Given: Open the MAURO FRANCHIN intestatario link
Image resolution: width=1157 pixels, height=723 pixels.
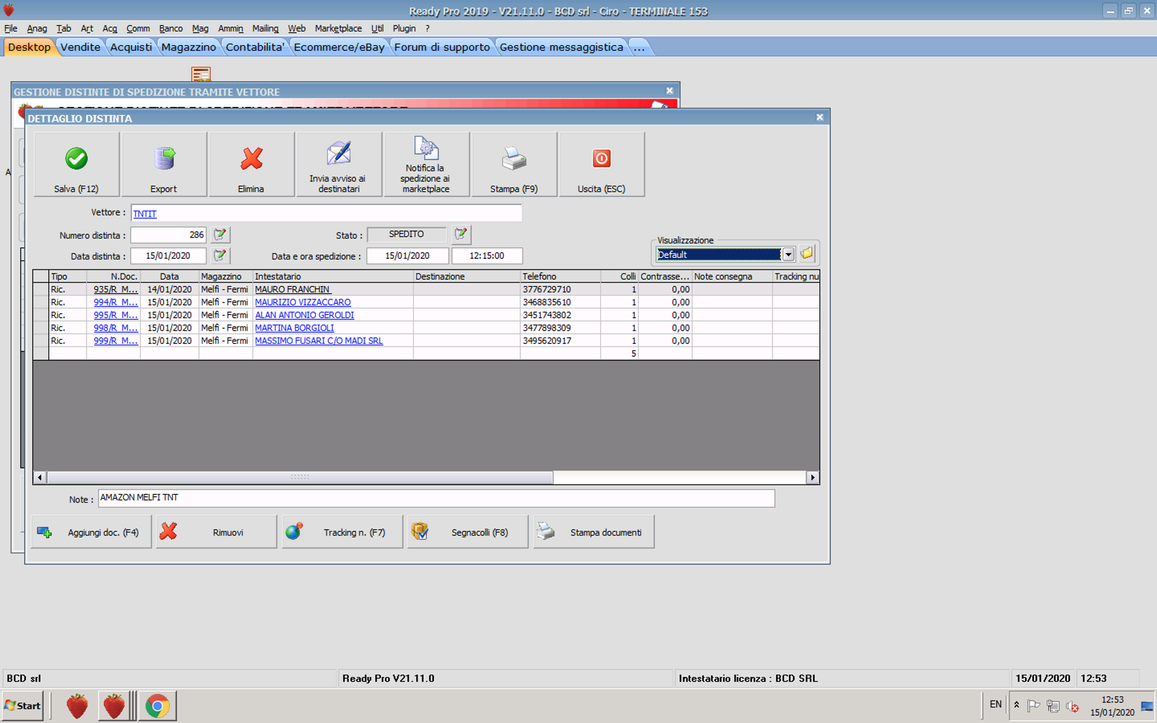Looking at the screenshot, I should [x=293, y=289].
